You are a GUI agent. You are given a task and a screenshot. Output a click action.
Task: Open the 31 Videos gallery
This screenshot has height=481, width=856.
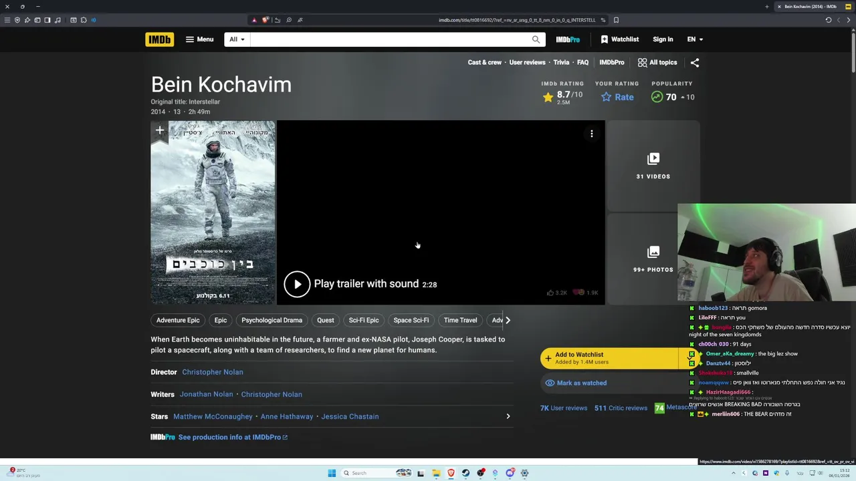click(x=653, y=166)
